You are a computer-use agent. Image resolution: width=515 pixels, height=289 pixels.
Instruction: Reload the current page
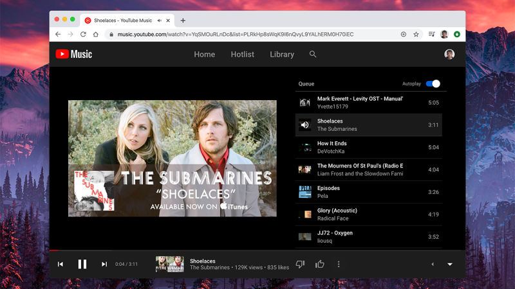(83, 34)
